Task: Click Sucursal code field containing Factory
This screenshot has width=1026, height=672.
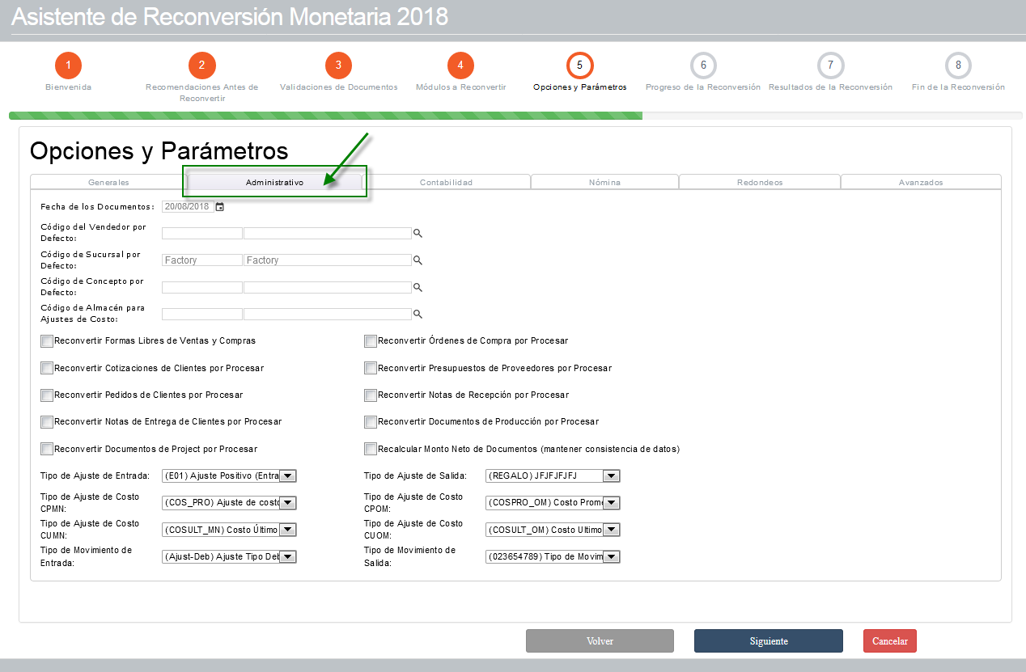Action: click(x=202, y=260)
